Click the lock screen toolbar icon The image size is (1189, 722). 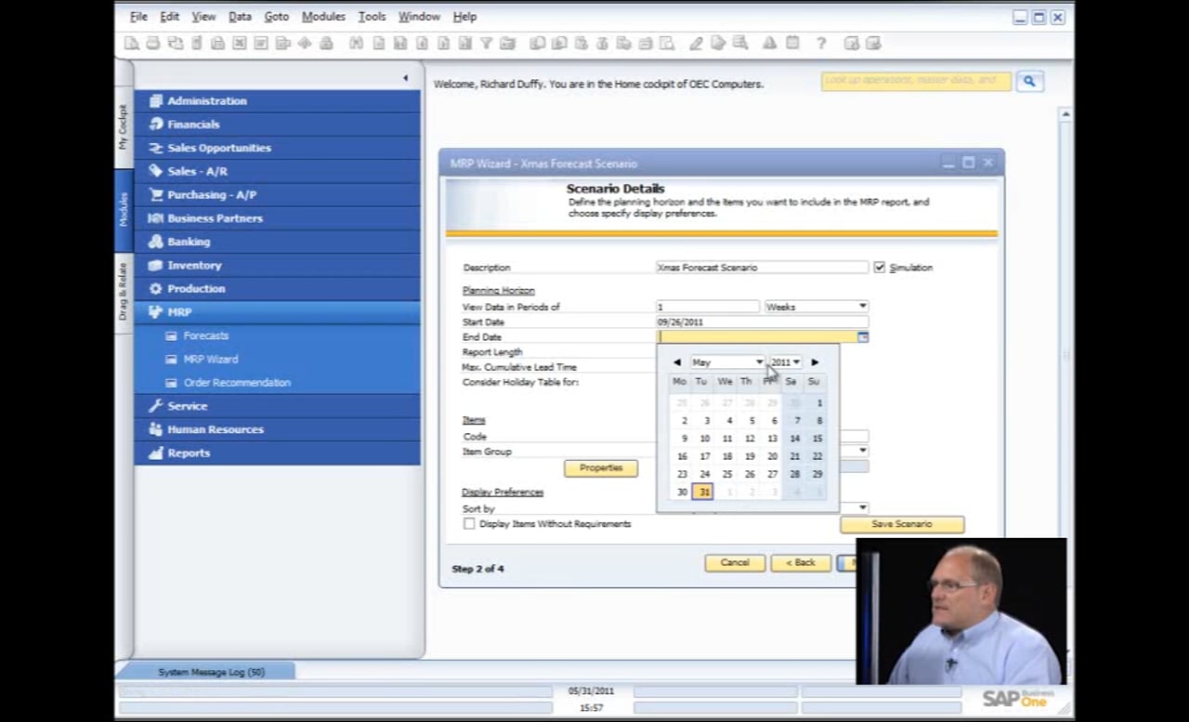326,43
